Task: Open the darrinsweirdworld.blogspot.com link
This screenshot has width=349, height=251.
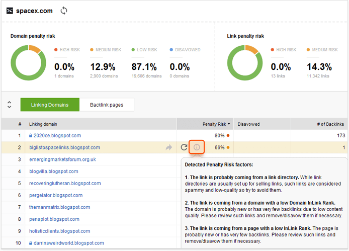Action: click(x=69, y=243)
